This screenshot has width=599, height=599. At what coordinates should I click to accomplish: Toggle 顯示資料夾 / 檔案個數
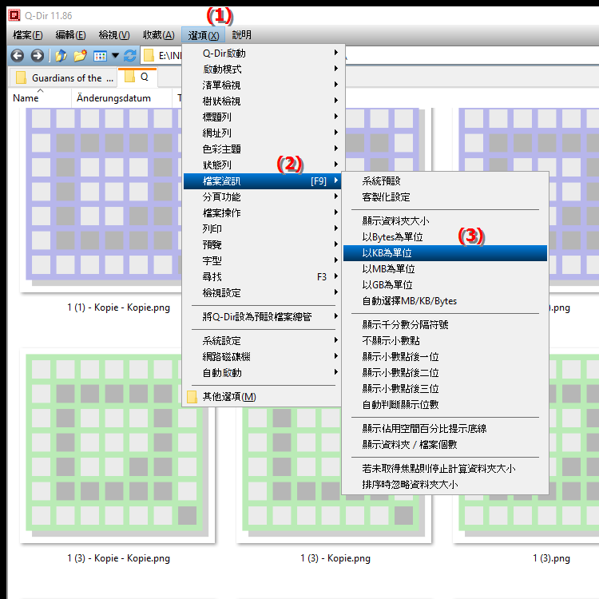coord(445,445)
